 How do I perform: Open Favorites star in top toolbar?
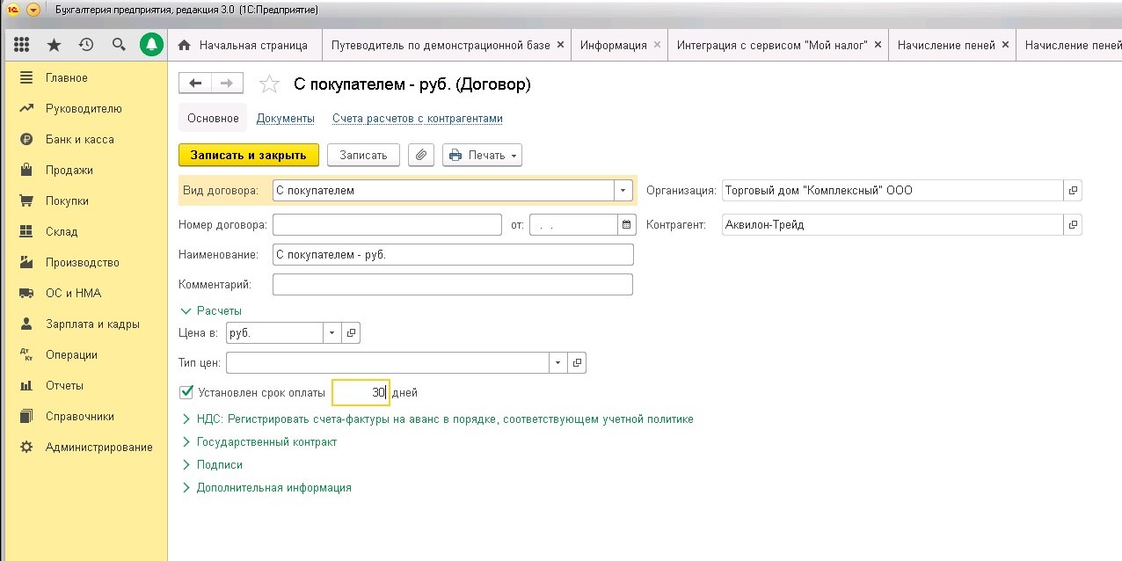tap(54, 45)
